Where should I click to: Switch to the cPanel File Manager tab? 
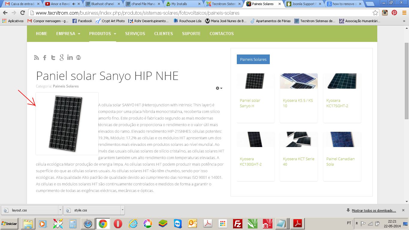(x=142, y=4)
